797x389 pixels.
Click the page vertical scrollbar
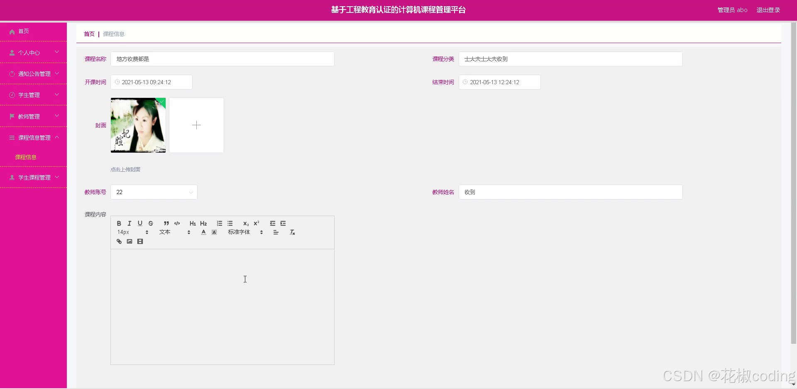(x=794, y=182)
